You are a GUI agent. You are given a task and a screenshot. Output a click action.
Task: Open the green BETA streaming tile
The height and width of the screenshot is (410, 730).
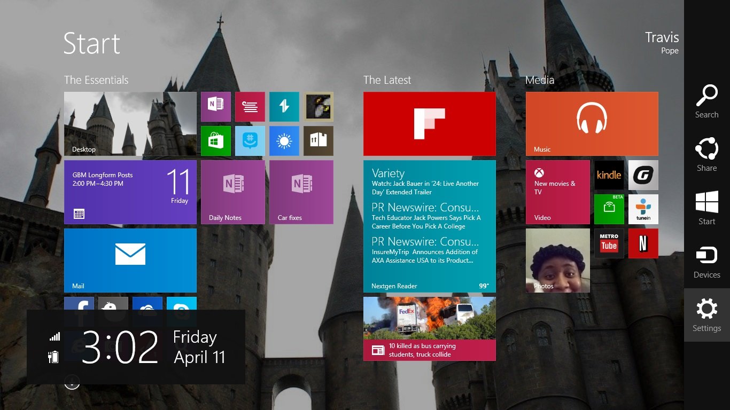pyautogui.click(x=609, y=209)
